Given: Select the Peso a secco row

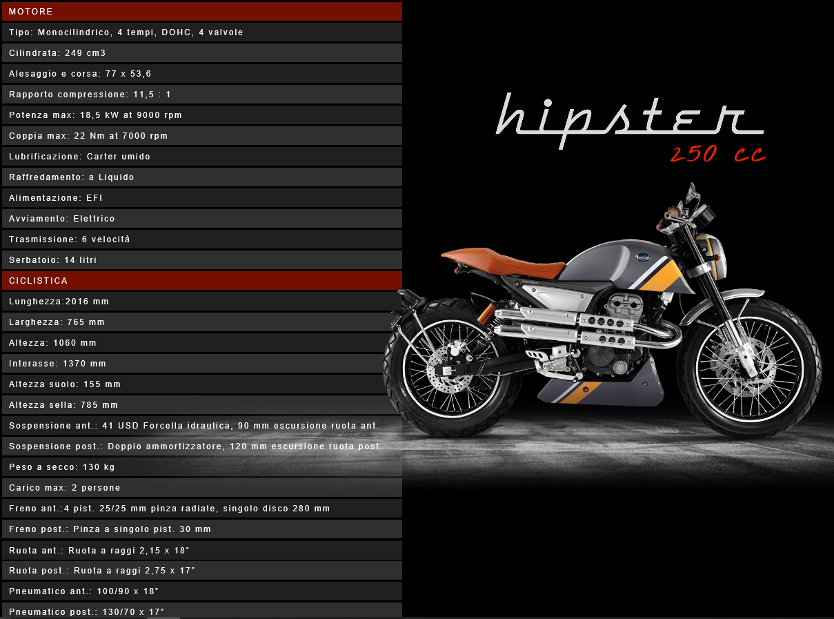Looking at the screenshot, I should tap(201, 467).
